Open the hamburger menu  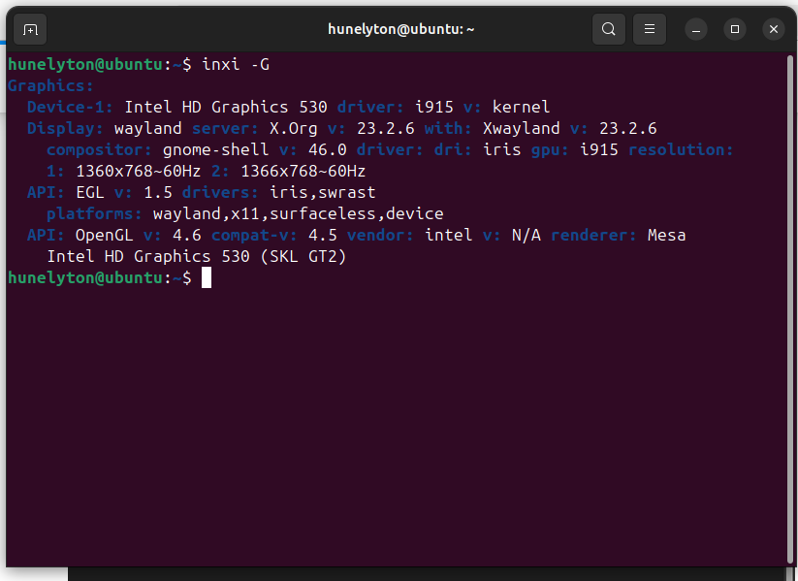(650, 29)
